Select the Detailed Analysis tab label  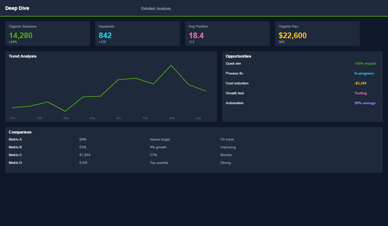click(x=156, y=8)
